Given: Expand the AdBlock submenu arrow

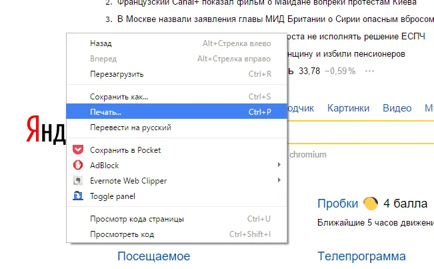Looking at the screenshot, I should pos(279,165).
